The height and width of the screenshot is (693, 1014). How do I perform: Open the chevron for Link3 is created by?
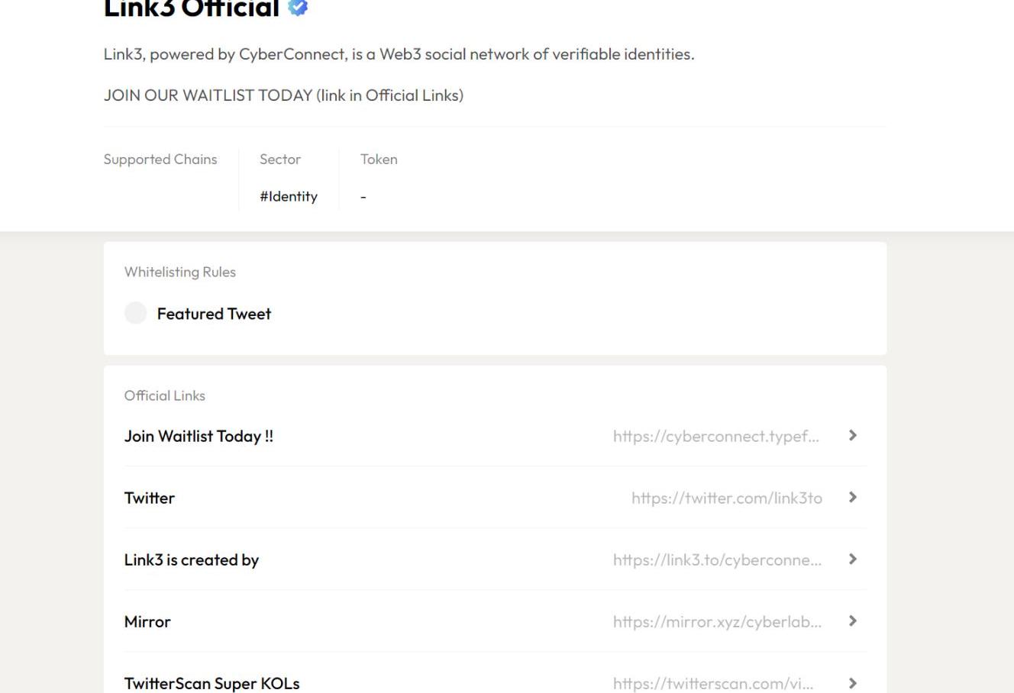(x=853, y=559)
